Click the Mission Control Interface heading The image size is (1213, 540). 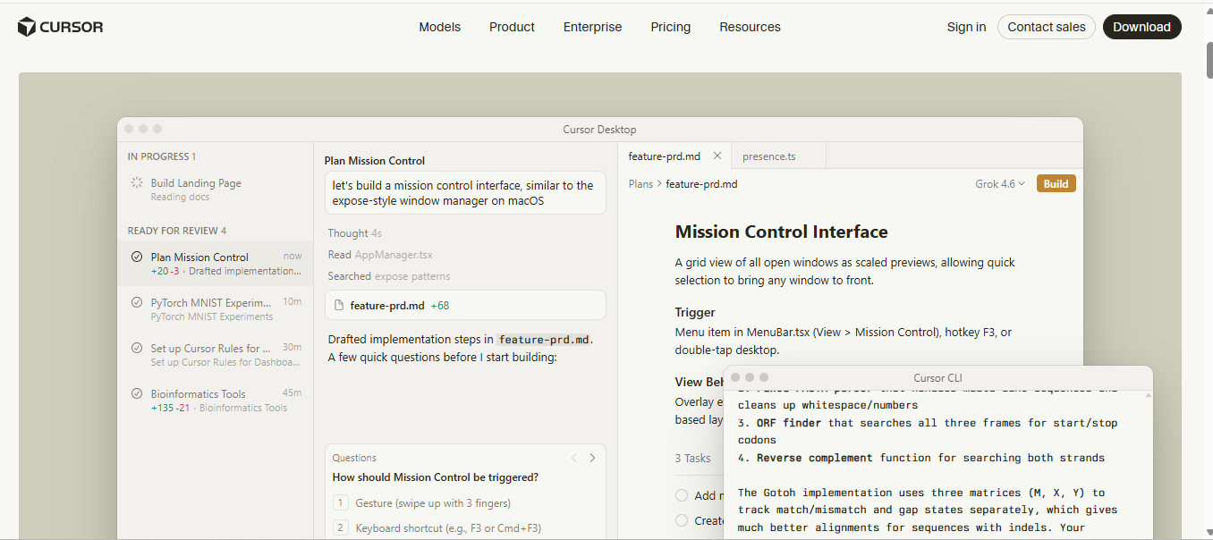point(781,232)
